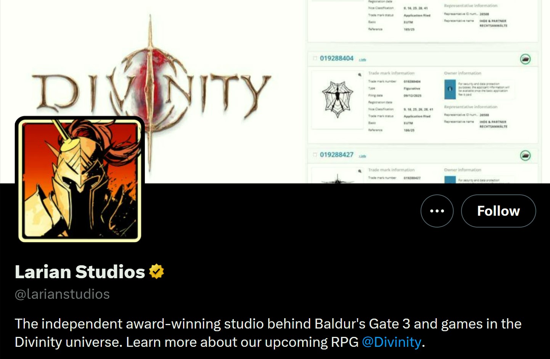
Task: Open the Larian Studios knight avatar
Action: click(80, 179)
